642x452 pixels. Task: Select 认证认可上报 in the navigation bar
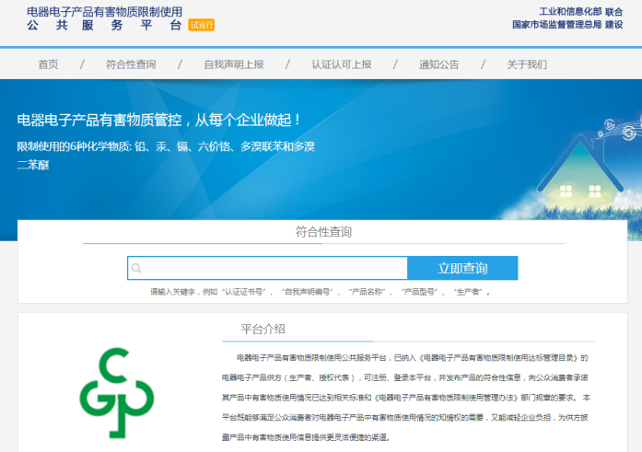342,64
